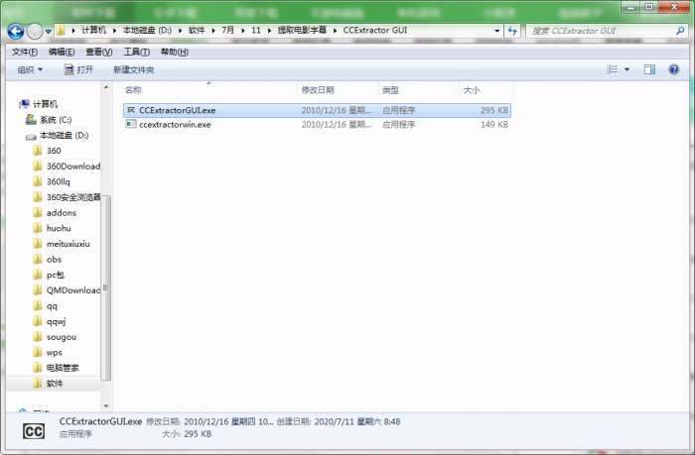Open the obs folder in tree
Screen dimensions: 695x455
[x=54, y=259]
